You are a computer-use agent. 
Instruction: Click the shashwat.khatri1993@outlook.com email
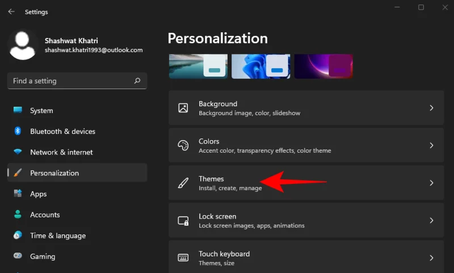click(94, 50)
